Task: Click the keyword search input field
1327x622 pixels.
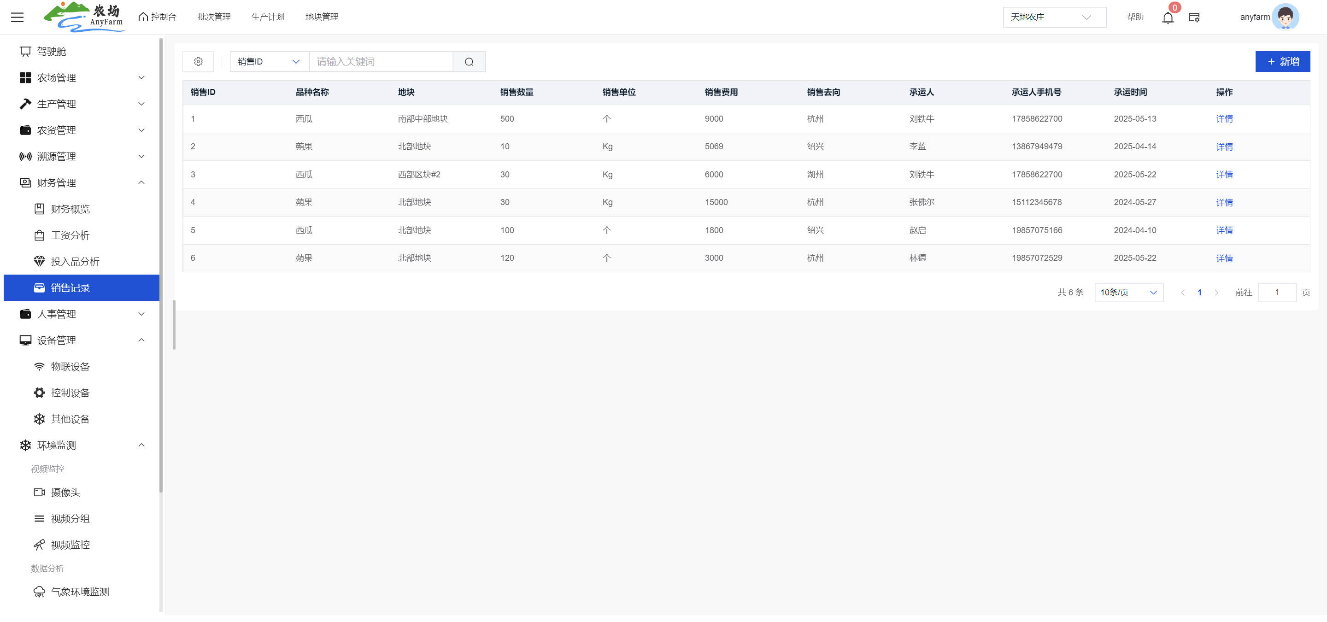Action: (380, 62)
